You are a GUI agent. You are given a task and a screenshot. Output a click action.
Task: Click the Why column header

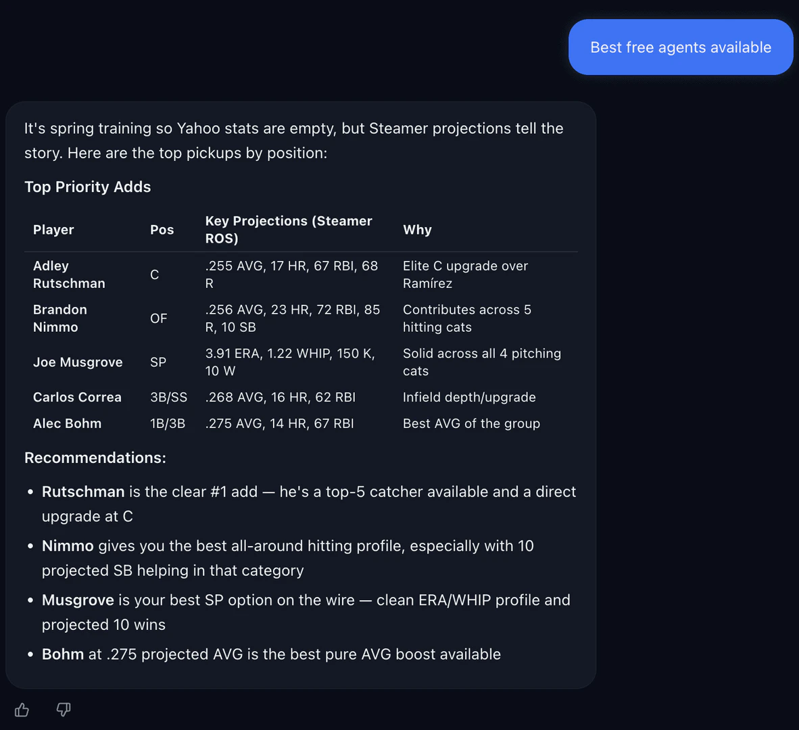click(x=417, y=230)
